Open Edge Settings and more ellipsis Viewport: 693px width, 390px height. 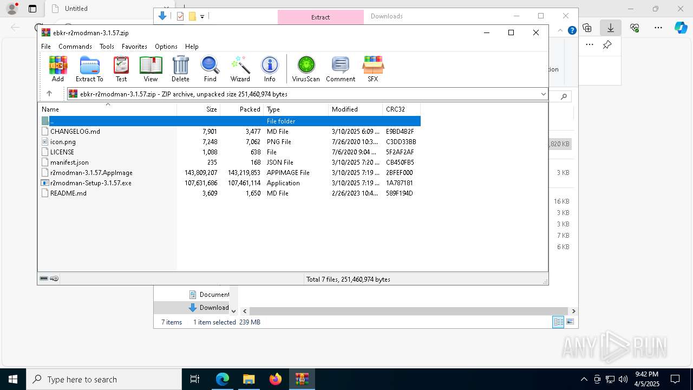[658, 28]
